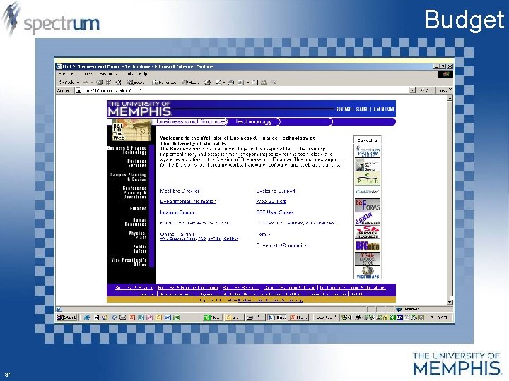Open the CashNet quick link

368,191
